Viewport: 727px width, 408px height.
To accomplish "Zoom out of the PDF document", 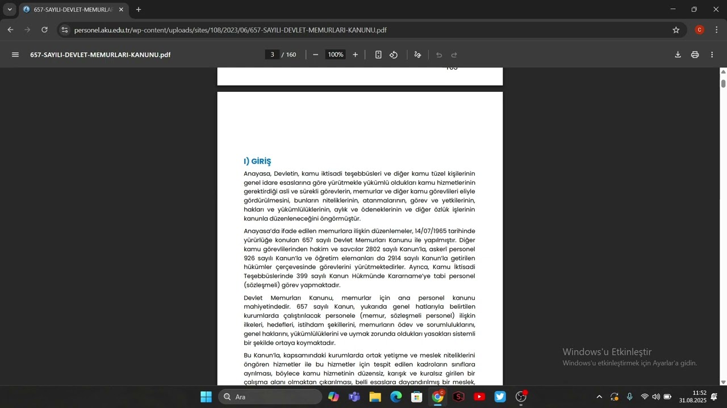I will 316,55.
